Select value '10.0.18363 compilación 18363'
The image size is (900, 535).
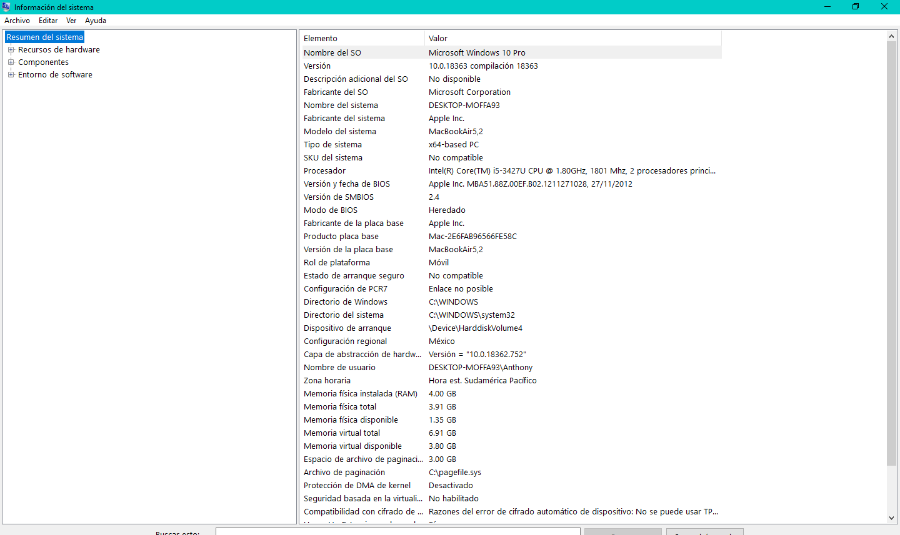(483, 66)
